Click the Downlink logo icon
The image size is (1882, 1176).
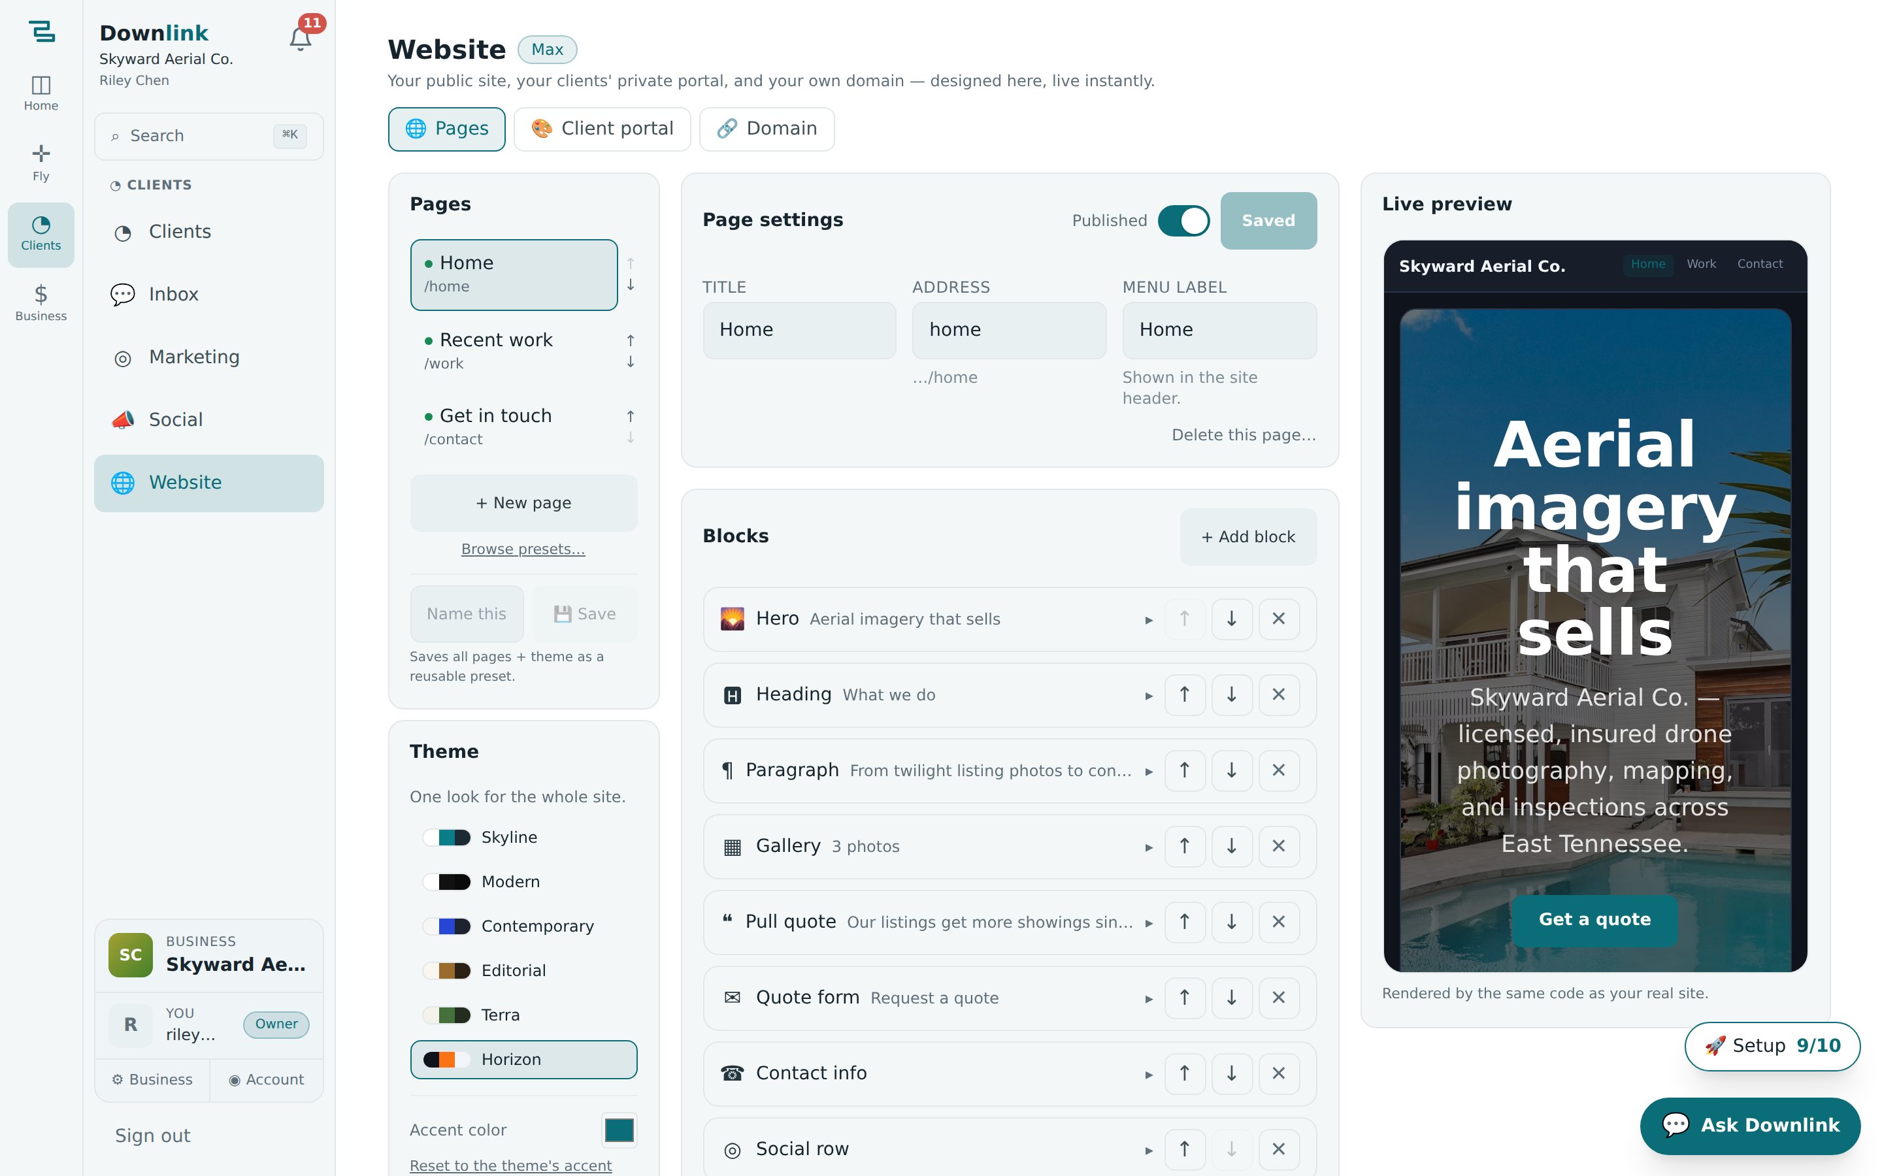[41, 31]
